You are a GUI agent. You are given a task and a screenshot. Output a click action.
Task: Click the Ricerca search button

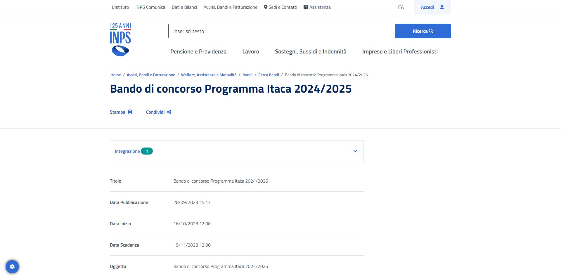tap(423, 31)
